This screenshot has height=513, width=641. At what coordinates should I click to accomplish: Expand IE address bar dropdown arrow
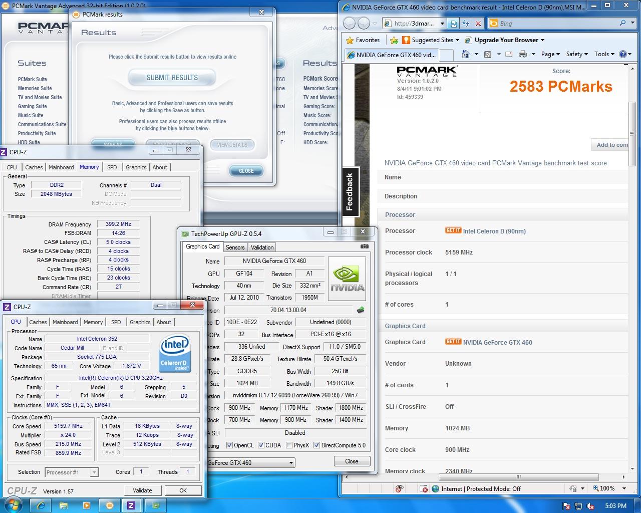click(x=442, y=24)
